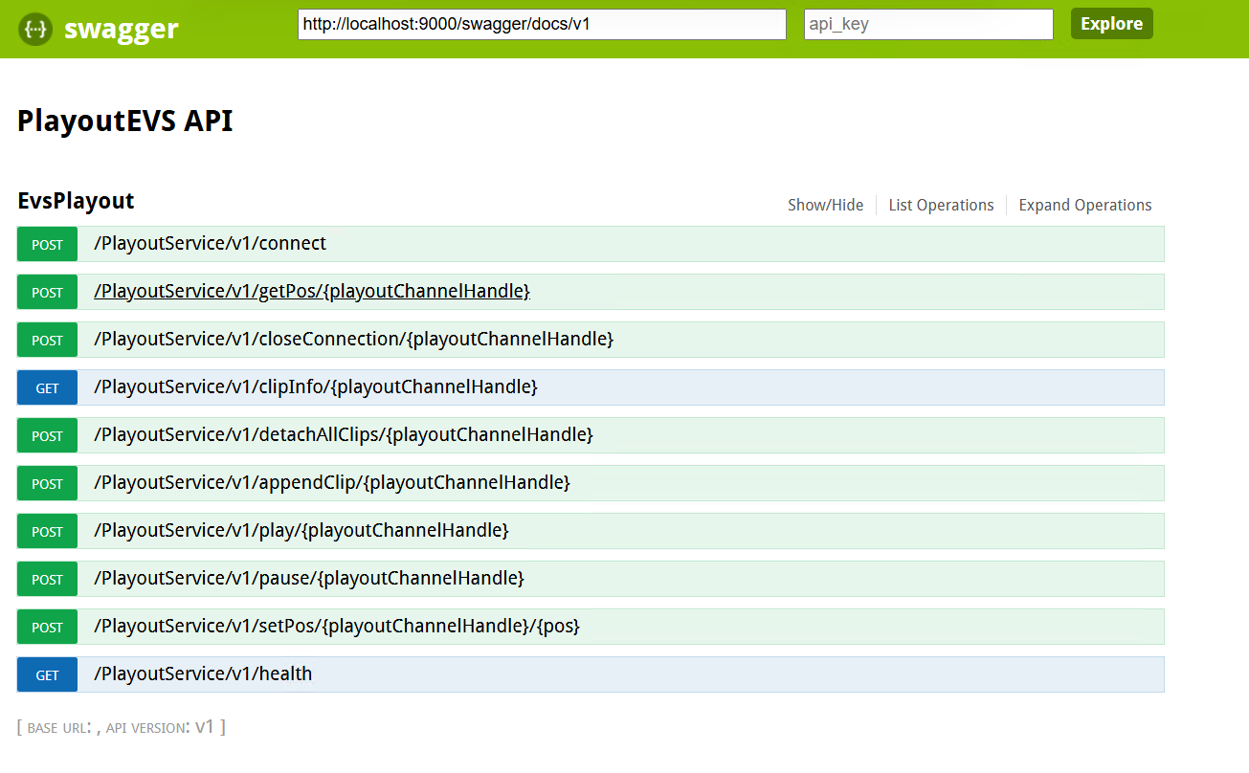Click the api_key input field
The image size is (1249, 773).
click(x=928, y=25)
